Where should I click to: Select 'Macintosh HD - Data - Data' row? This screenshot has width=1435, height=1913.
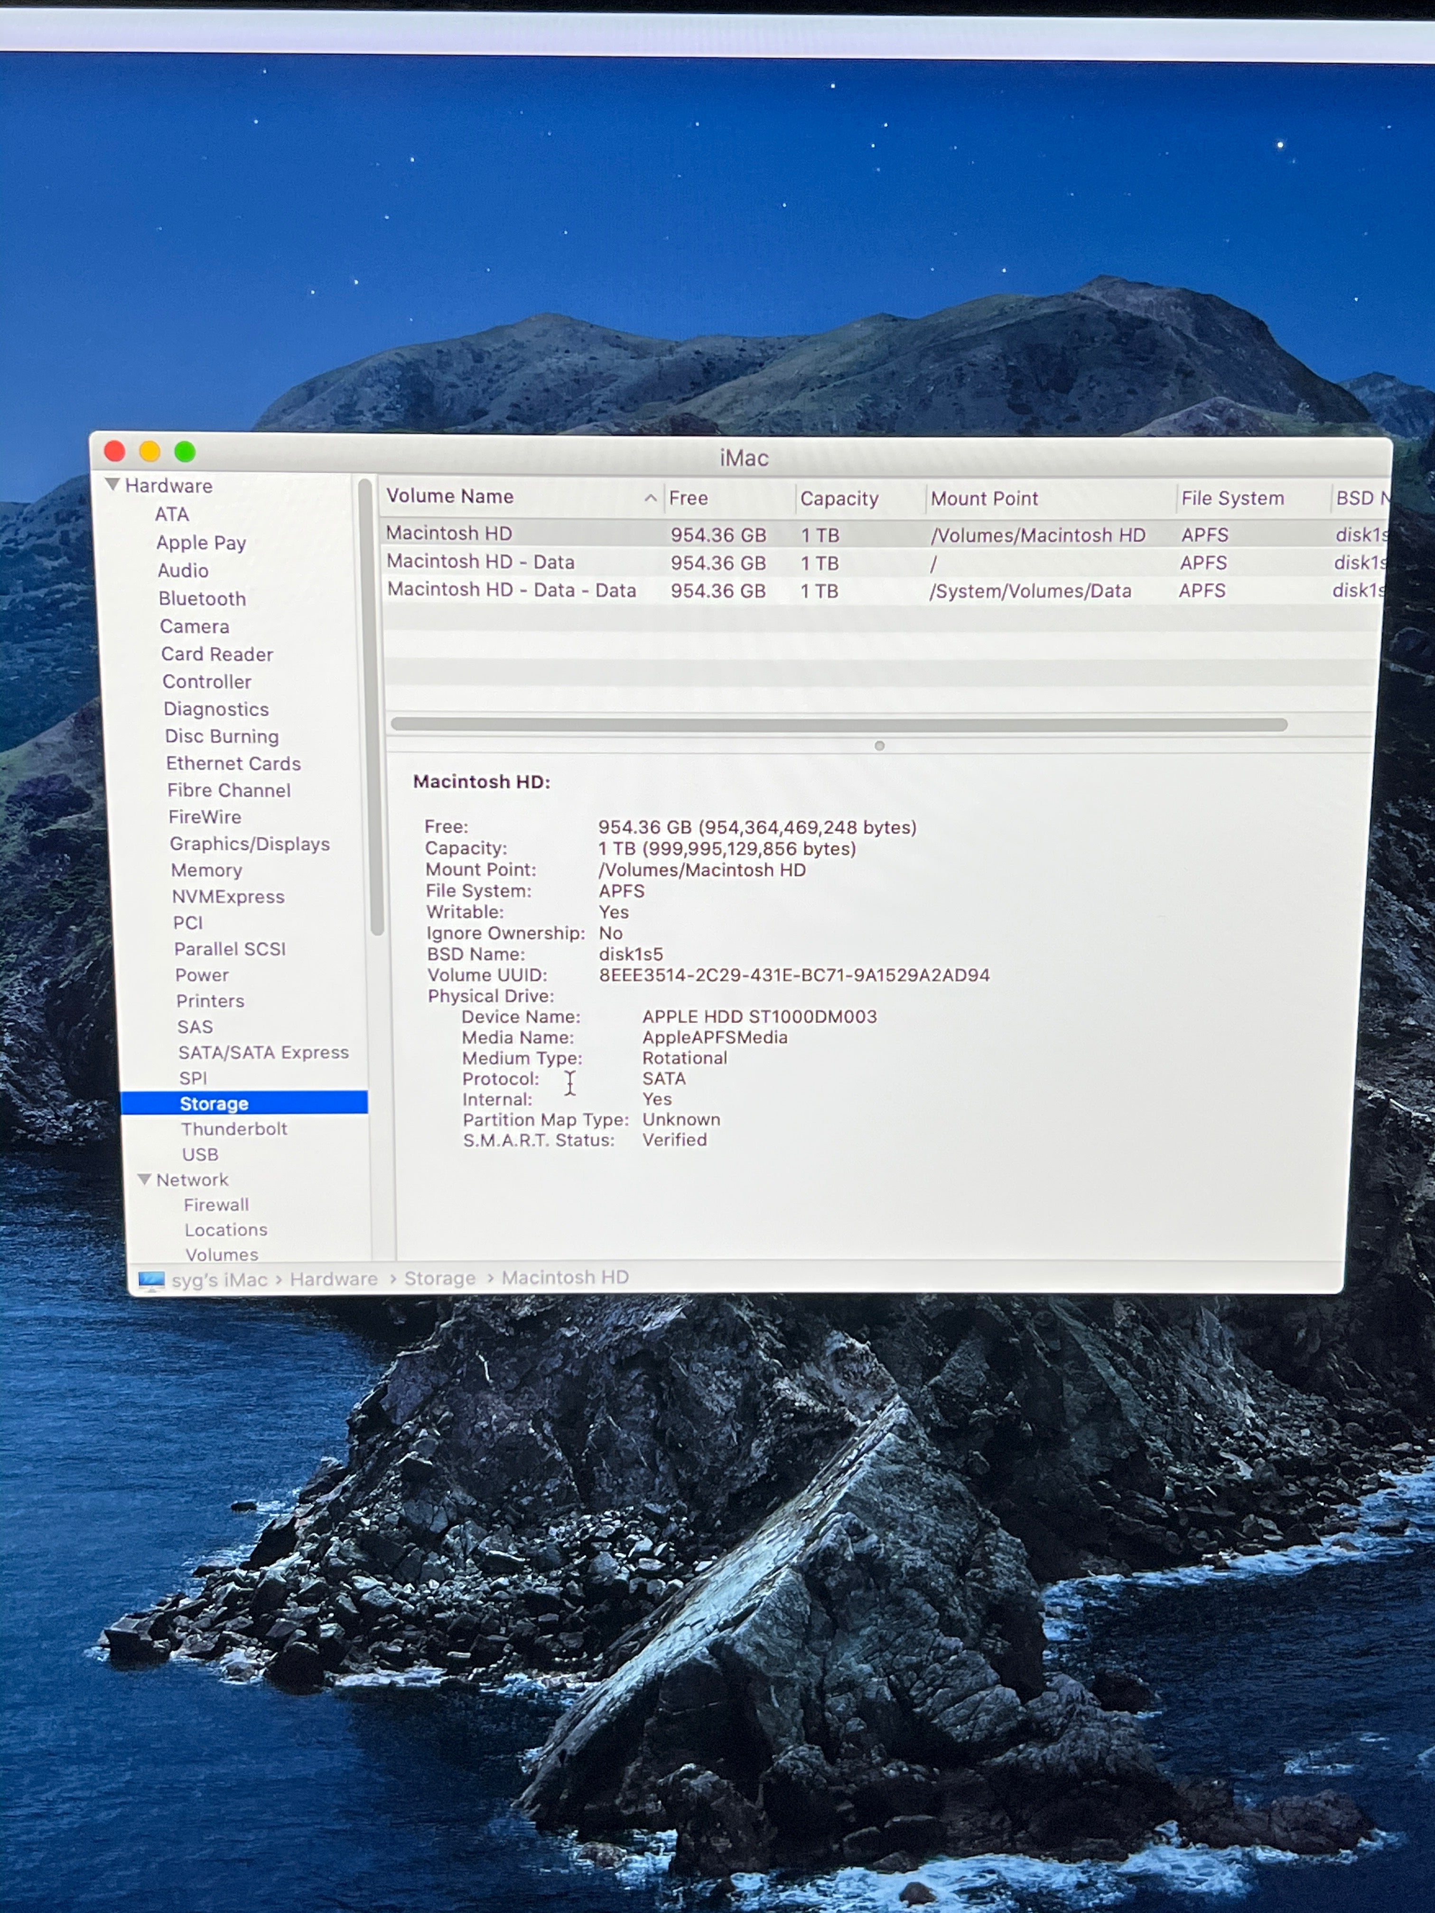[x=884, y=590]
